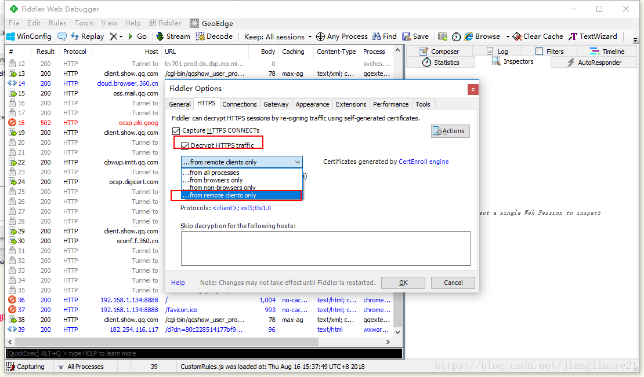
Task: Click All Processes status bar filter
Action: click(81, 367)
